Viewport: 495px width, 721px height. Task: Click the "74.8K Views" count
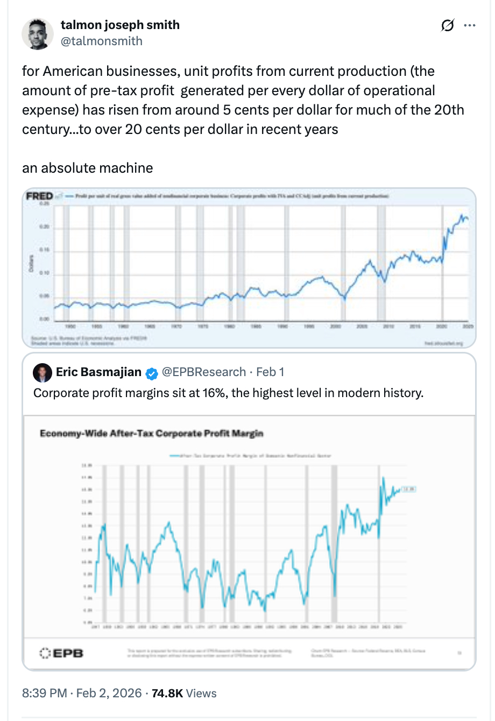(184, 693)
